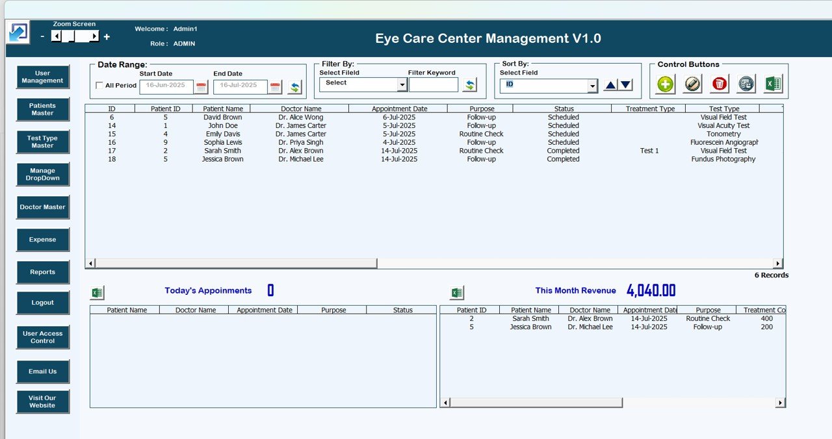Open the Doctor Master button

(x=42, y=207)
